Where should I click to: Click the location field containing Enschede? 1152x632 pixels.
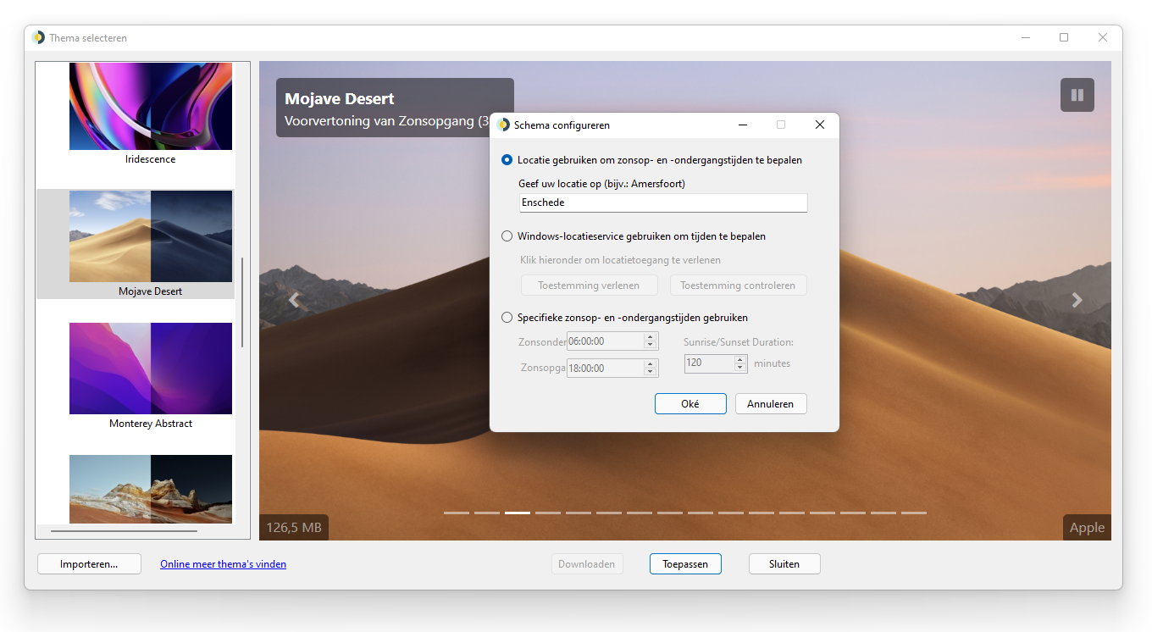pos(663,202)
